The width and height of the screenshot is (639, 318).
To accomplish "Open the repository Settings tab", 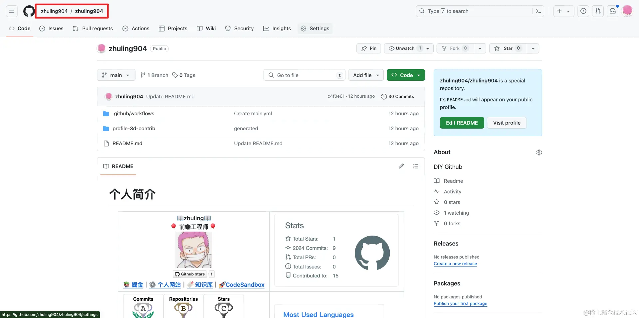I will (315, 29).
